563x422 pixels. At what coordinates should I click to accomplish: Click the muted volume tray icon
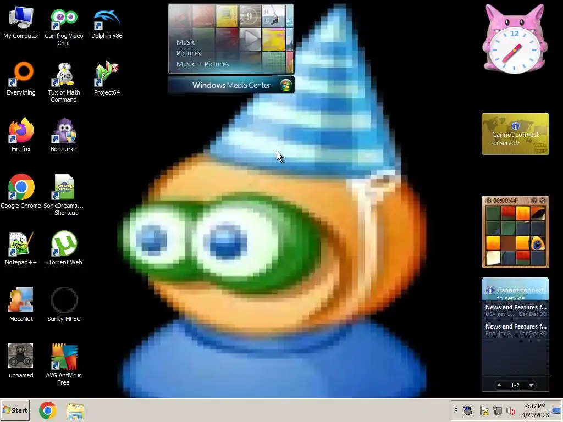(x=511, y=410)
